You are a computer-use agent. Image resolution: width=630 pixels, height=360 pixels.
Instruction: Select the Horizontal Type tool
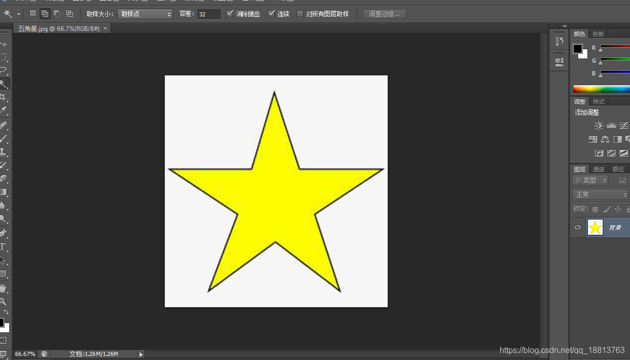3,247
